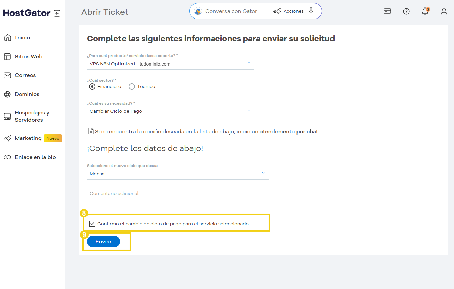
Task: Click the user profile icon
Action: tap(444, 11)
